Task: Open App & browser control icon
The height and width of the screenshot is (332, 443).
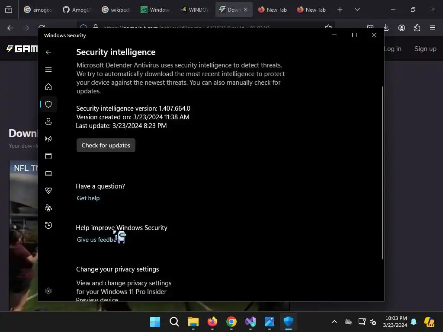Action: 48,156
